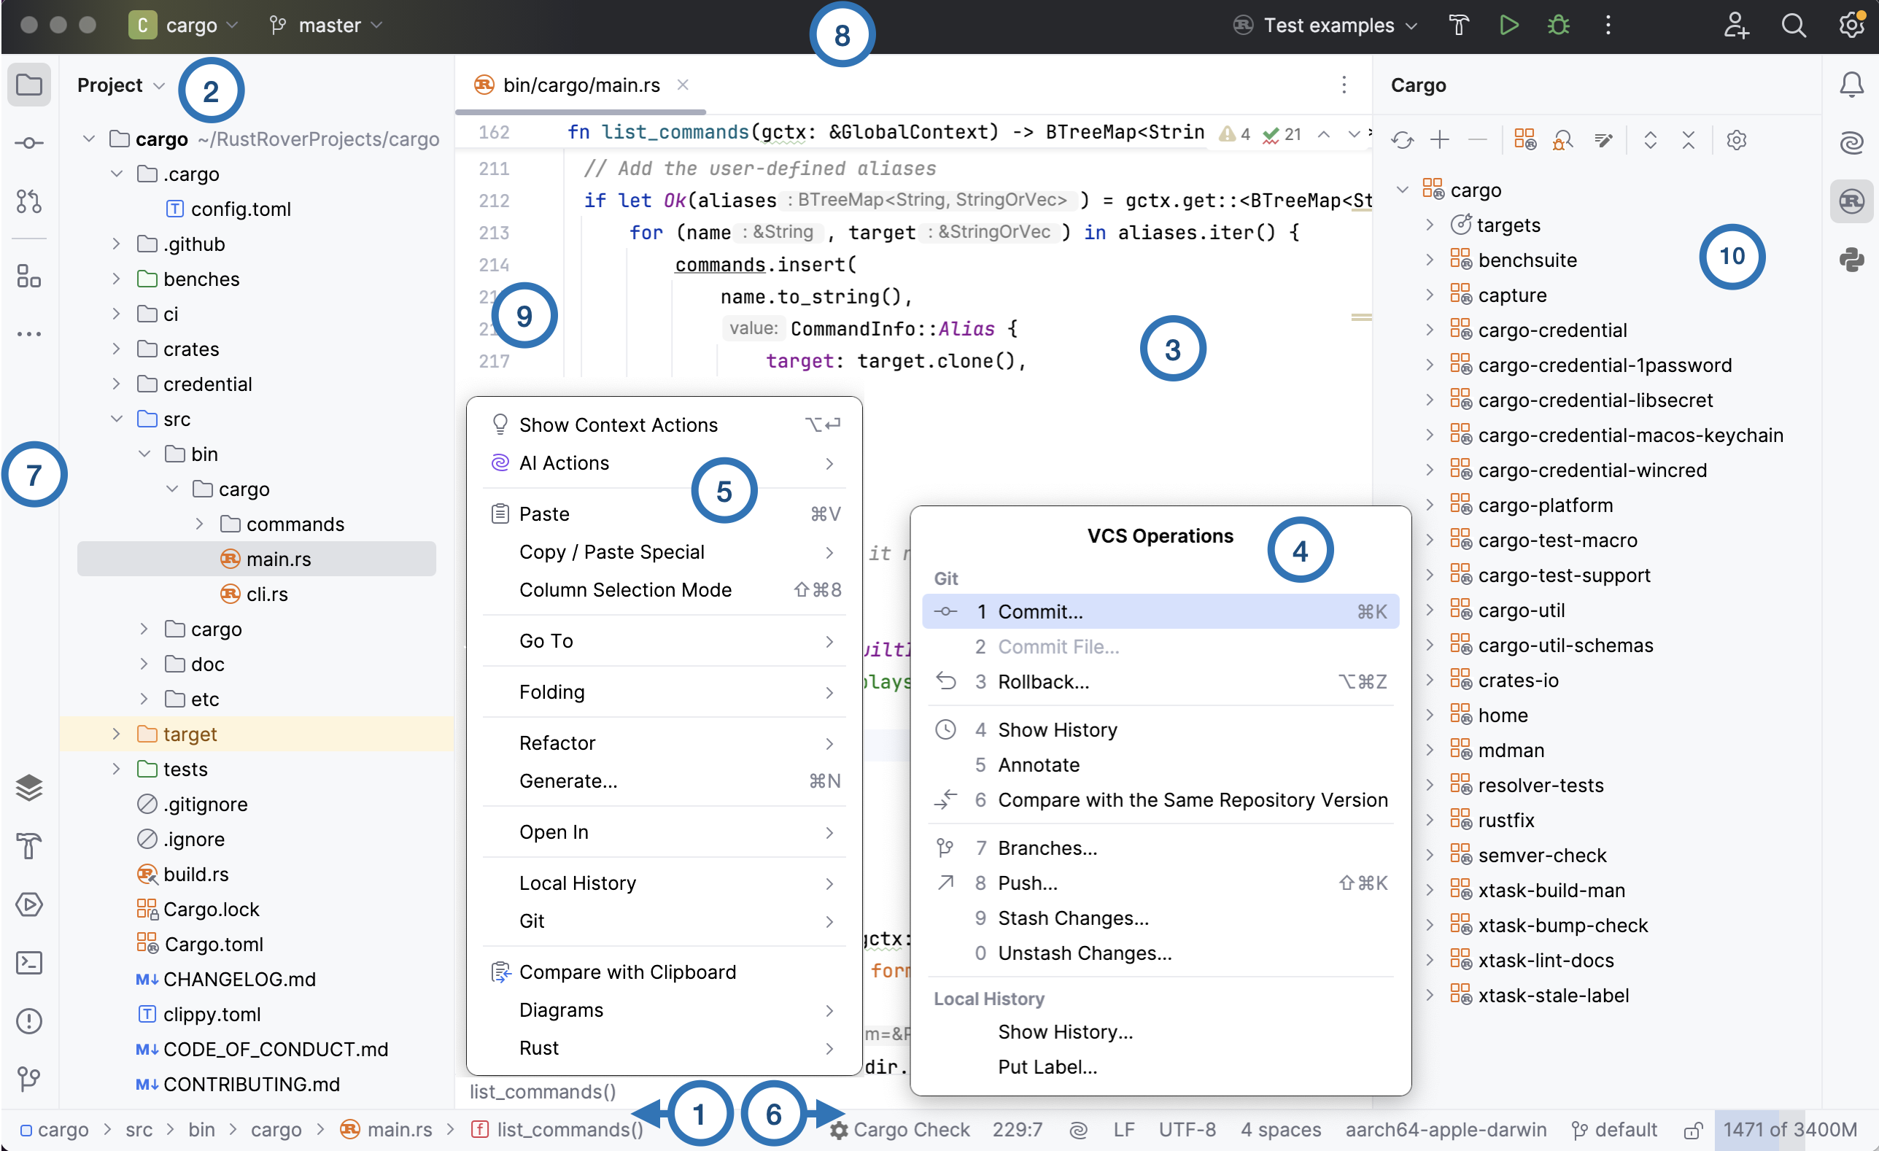Refresh Cargo projects with the reload icon

pyautogui.click(x=1402, y=139)
